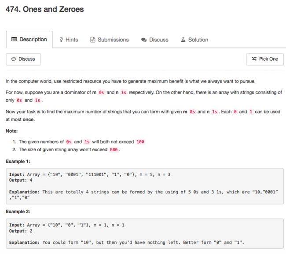Viewport: 286px width, 254px height.
Task: Go to the Discuss tab
Action: 155,40
